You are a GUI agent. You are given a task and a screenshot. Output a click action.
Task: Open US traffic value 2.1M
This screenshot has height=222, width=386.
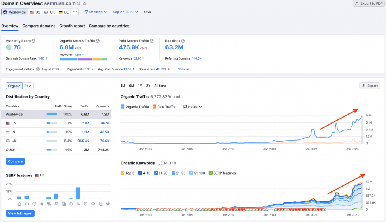(x=86, y=123)
